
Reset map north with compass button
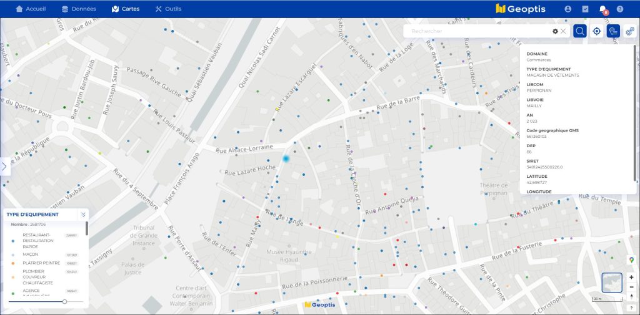pyautogui.click(x=631, y=297)
